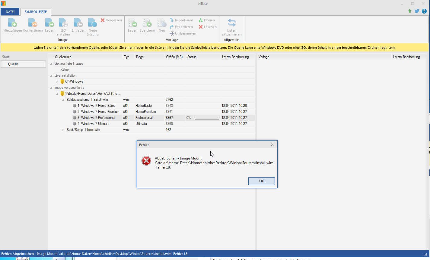Click the Laden icon in Vorlage group
Viewport: 430px width, 260px height.
(132, 23)
